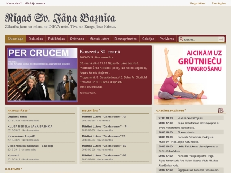Open the calendar icon beside Gaidāmie pasākumi
231x173 pixels.
click(221, 110)
